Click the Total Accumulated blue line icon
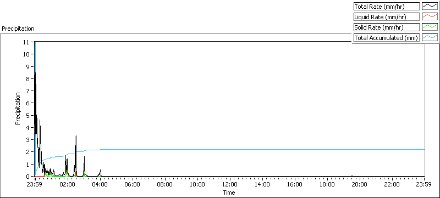Image resolution: width=440 pixels, height=198 pixels. [430, 37]
